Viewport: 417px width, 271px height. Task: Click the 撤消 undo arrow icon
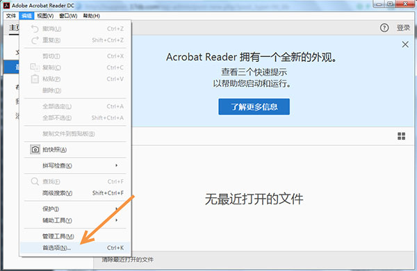[x=35, y=28]
